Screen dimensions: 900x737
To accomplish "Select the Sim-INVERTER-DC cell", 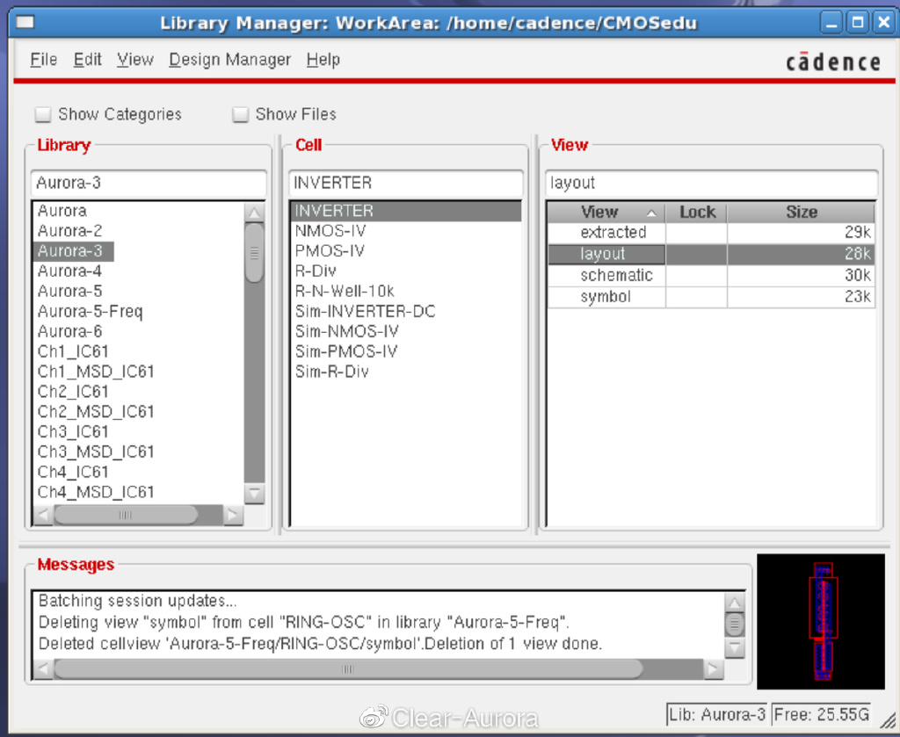I will pyautogui.click(x=365, y=312).
